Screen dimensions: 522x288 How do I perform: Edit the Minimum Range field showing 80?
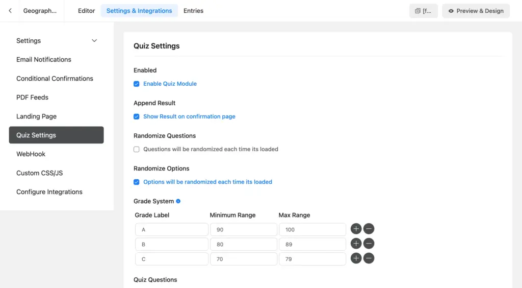coord(243,244)
